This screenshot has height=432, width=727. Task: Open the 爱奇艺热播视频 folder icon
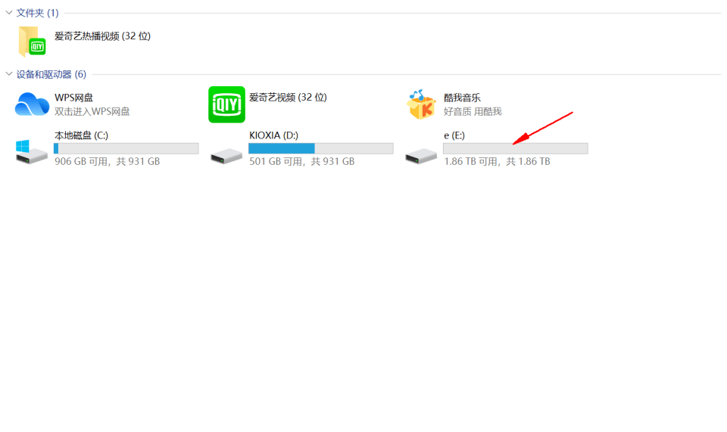[x=32, y=41]
